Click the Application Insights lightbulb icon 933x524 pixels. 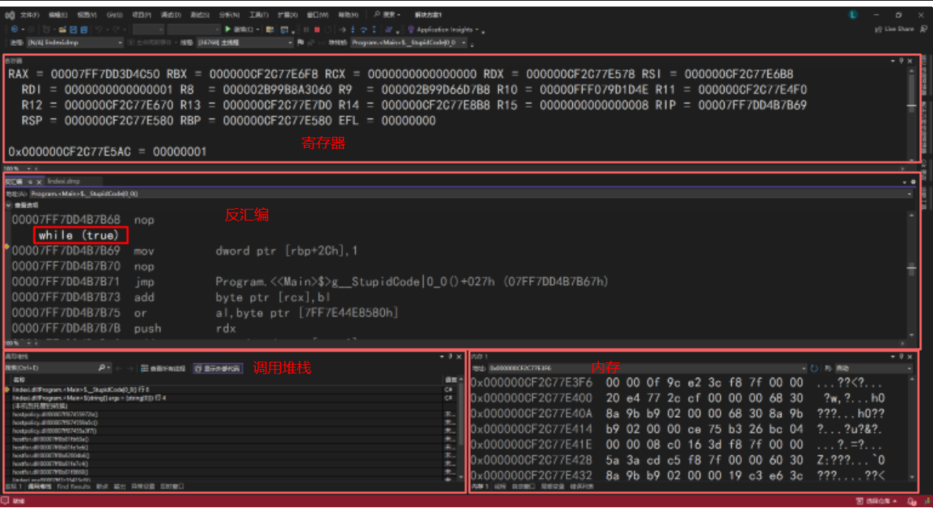(x=411, y=30)
